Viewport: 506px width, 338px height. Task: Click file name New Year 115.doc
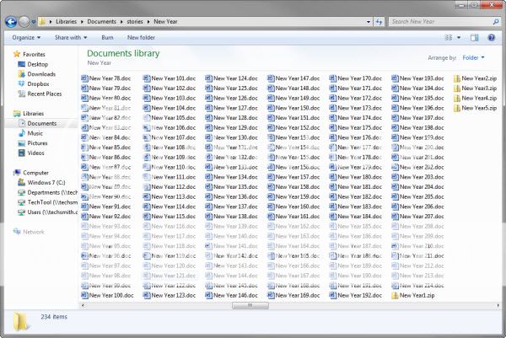point(174,217)
